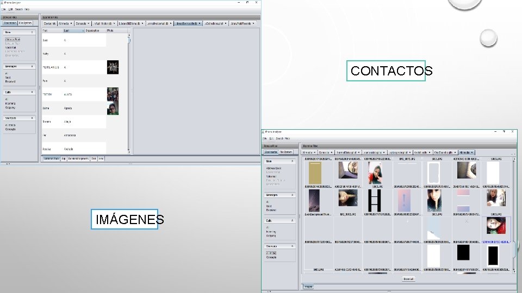Screen dimensions: 522x293
Task: Show Received messages in contacts window
Action: (10, 81)
